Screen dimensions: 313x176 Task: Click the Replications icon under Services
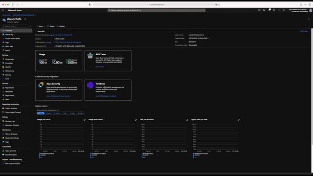3,96
